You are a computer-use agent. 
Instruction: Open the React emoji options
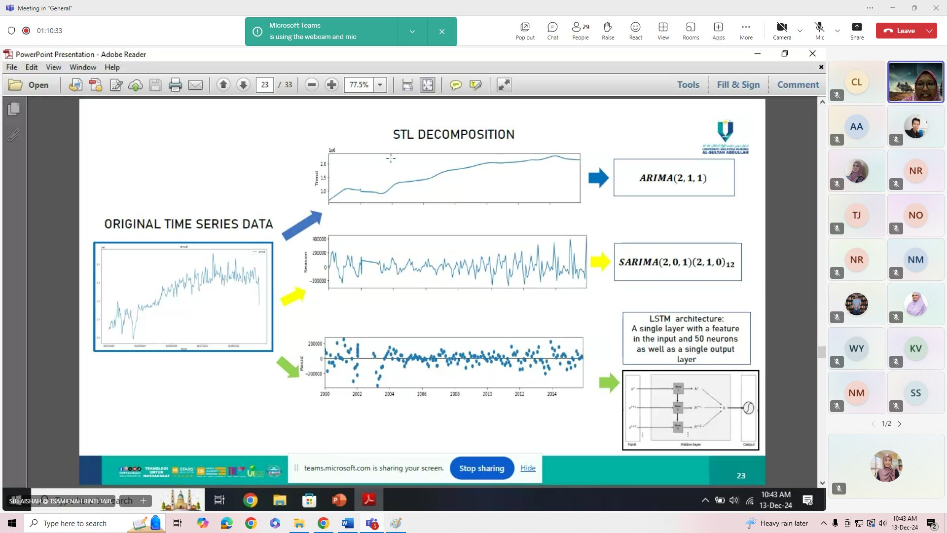(635, 31)
